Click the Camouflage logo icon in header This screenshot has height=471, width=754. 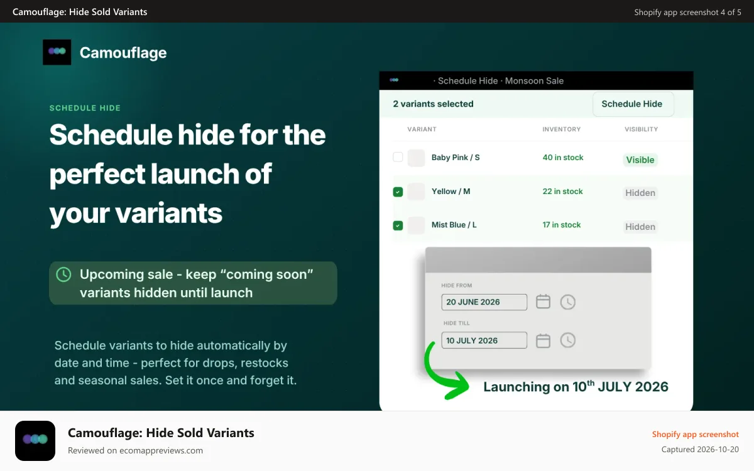pos(57,52)
